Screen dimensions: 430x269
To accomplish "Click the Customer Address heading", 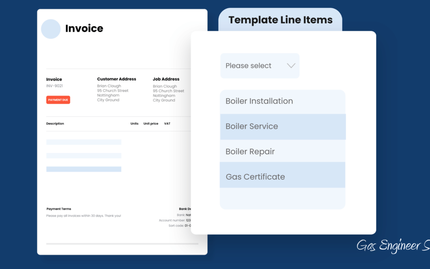I will (x=117, y=79).
